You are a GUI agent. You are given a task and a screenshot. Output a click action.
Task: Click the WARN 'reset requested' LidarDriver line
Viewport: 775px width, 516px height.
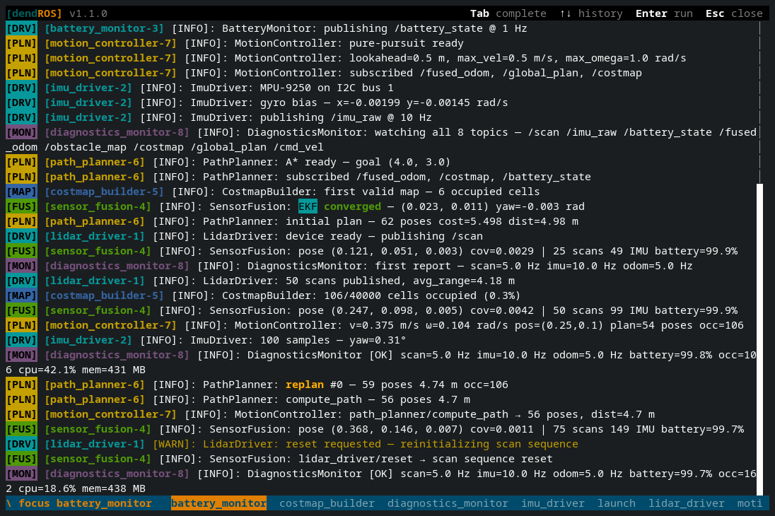(292, 443)
